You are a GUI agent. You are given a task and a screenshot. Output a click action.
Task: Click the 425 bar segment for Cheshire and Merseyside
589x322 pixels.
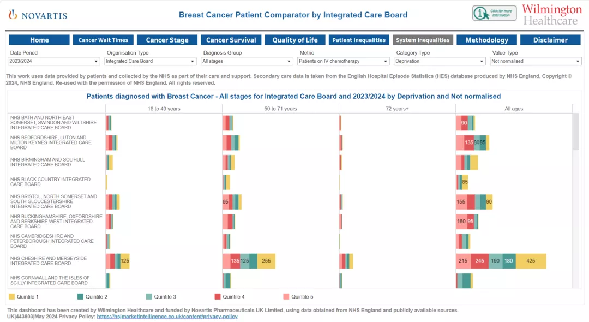[x=531, y=261]
